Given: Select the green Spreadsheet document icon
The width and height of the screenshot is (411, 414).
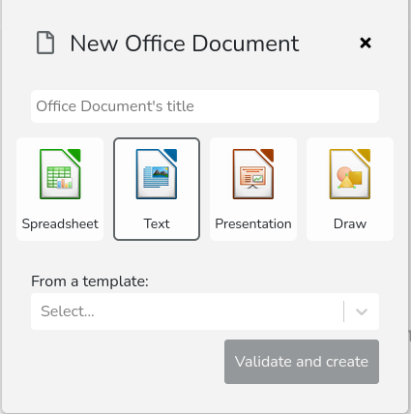Looking at the screenshot, I should pyautogui.click(x=60, y=174).
